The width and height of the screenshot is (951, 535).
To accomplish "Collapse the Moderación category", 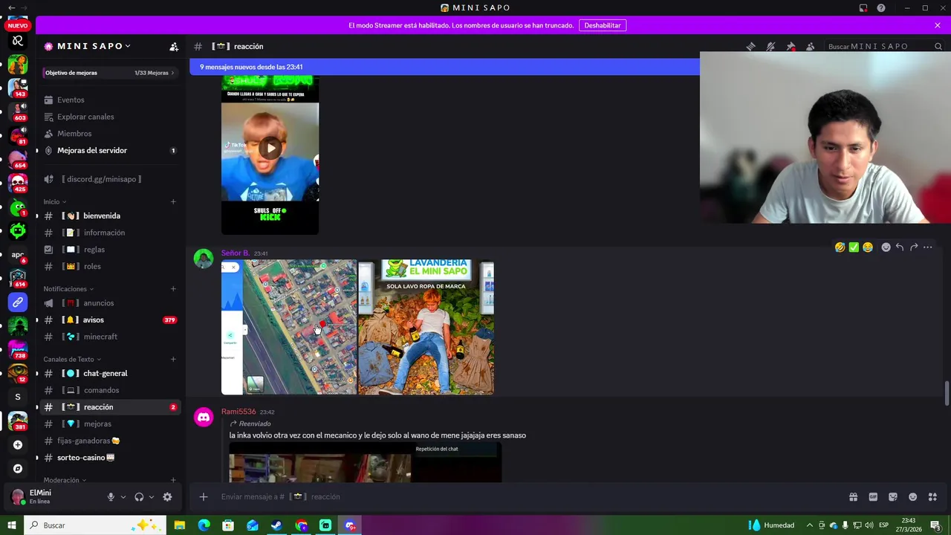I will (65, 481).
